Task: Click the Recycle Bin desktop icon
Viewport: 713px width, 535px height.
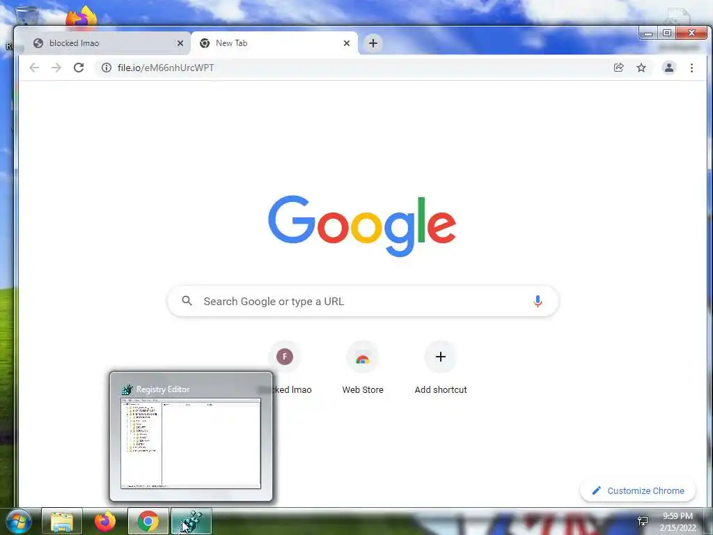Action: click(26, 15)
